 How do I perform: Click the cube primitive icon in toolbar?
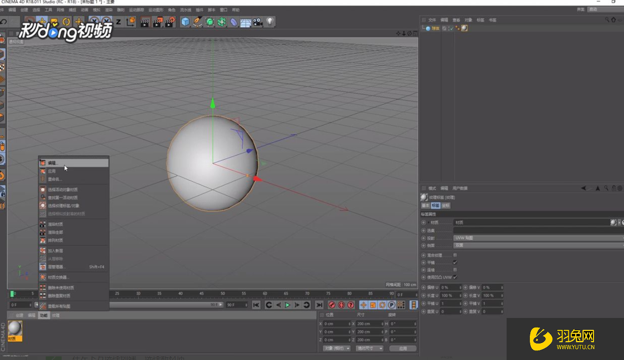click(x=185, y=21)
